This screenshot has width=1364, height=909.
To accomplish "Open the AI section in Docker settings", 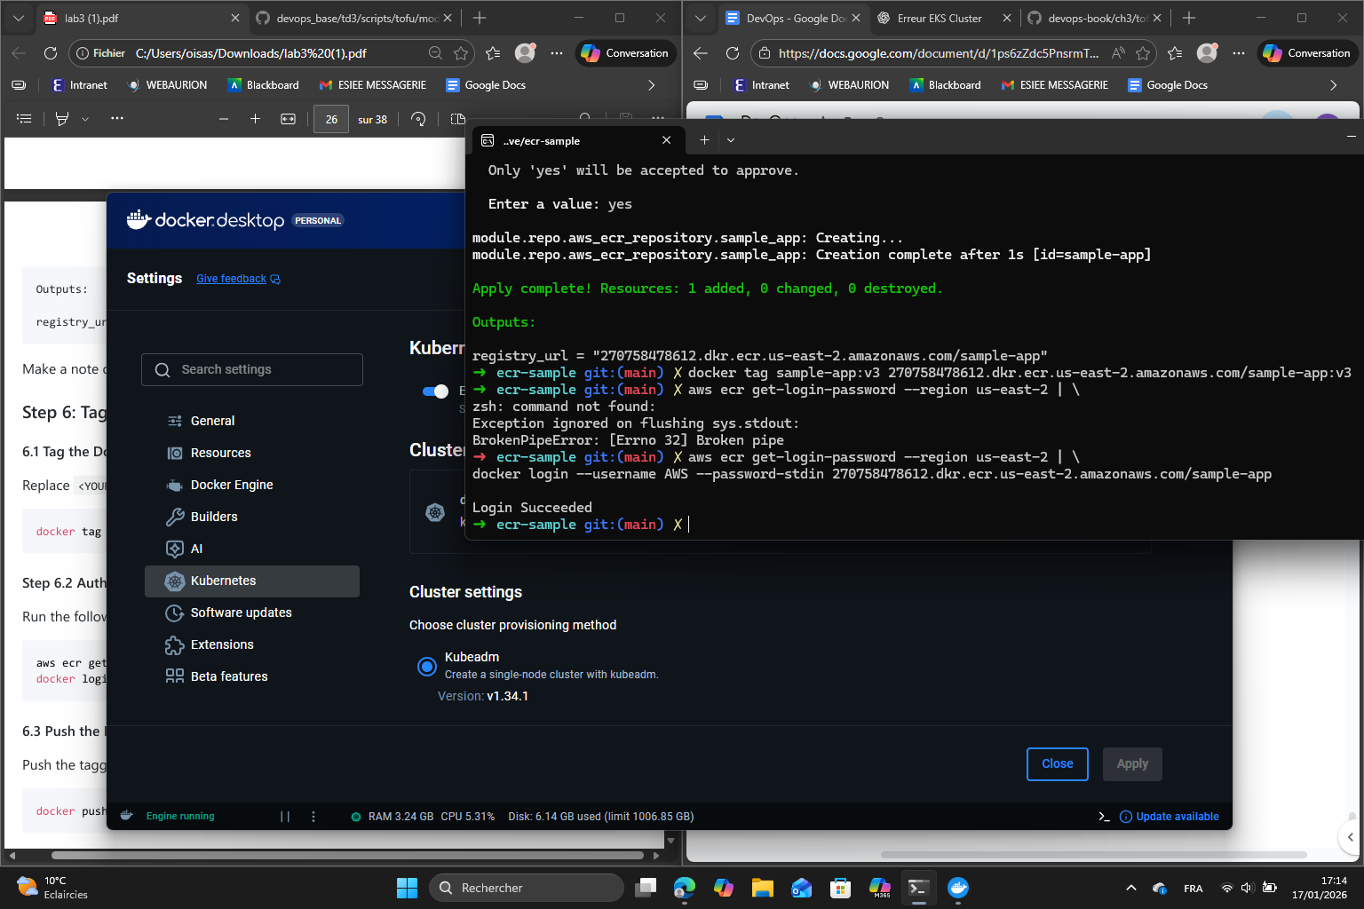I will 194,549.
